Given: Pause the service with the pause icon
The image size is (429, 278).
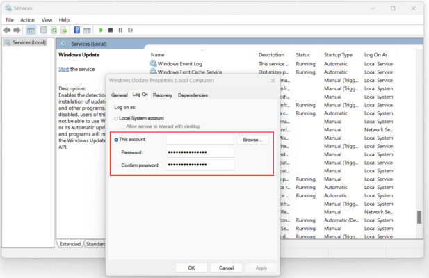Looking at the screenshot, I should tap(120, 30).
